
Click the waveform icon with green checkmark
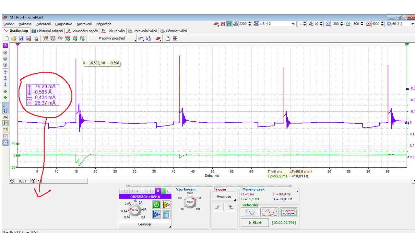[x=67, y=39]
